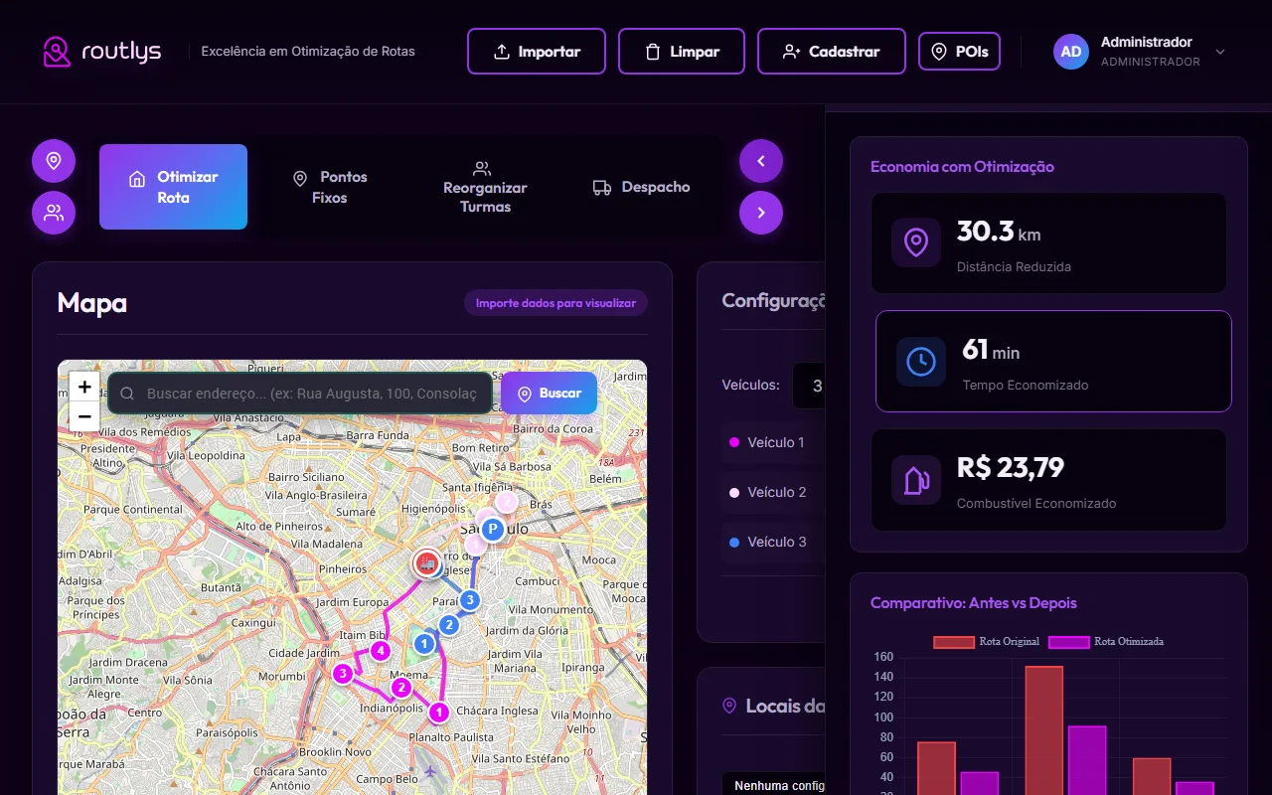Click the red depot marker on map
The width and height of the screenshot is (1272, 795).
[x=427, y=563]
